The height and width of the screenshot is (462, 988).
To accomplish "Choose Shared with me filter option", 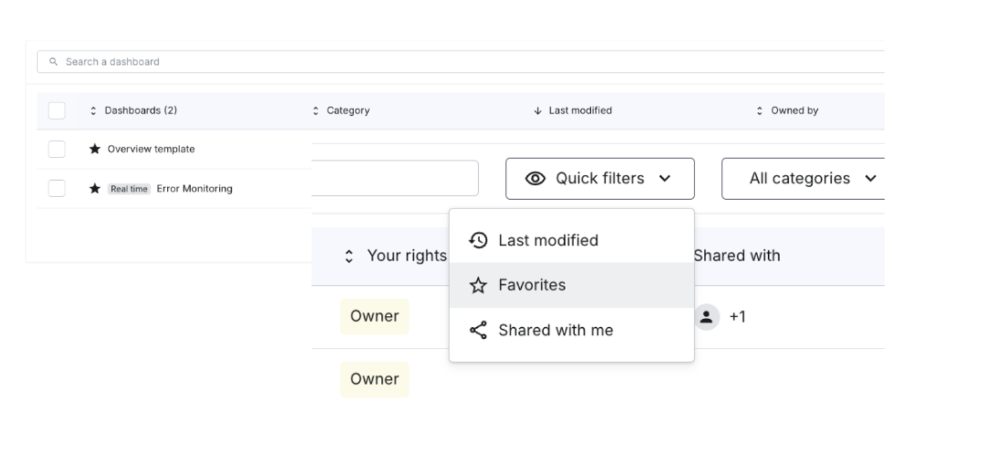I will [572, 330].
